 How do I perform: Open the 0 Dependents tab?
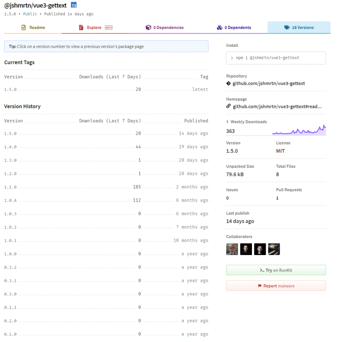(234, 28)
